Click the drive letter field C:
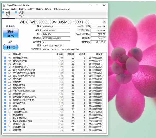The height and width of the screenshot is (138, 156). coord(56,42)
